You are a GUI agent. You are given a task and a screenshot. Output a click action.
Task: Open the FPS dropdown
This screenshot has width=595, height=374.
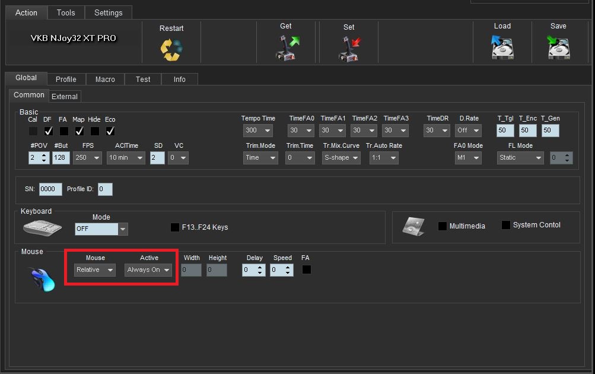[x=87, y=157]
